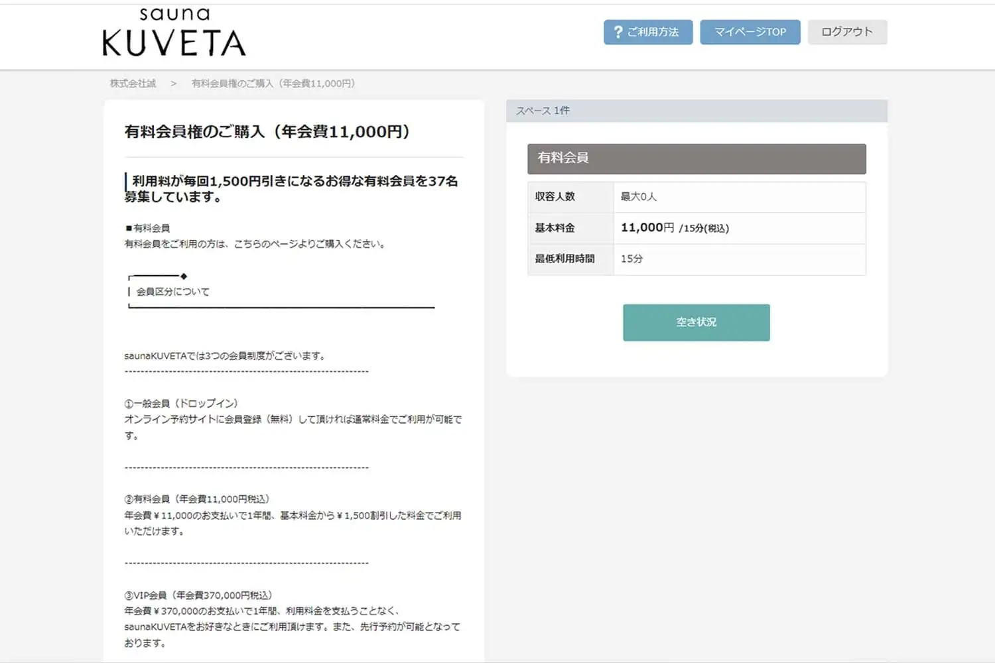Click the 最大0人 value

(638, 197)
